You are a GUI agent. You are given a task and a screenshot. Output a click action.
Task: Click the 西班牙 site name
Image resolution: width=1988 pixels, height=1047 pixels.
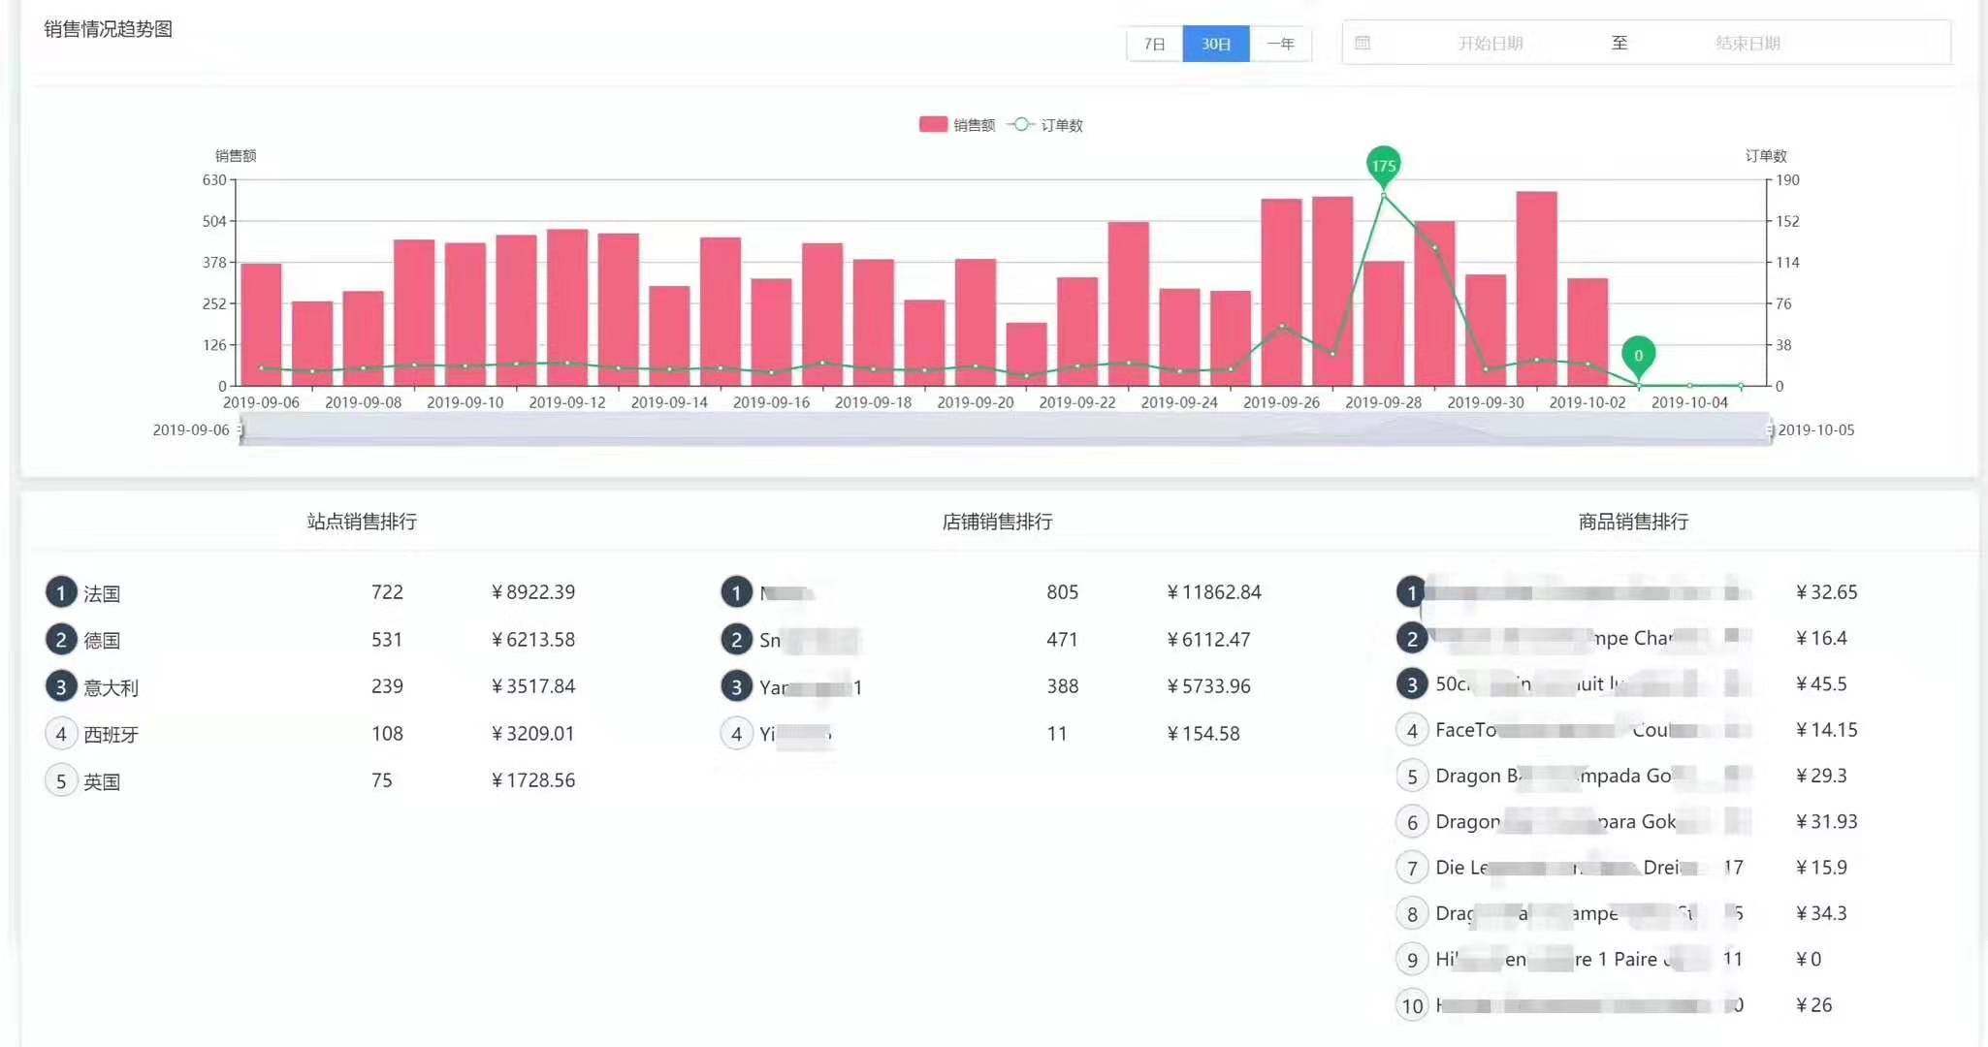point(111,734)
